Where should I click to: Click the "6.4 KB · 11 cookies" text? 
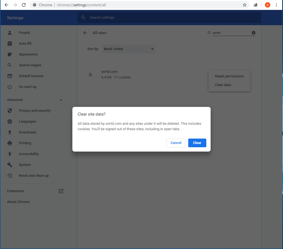click(x=116, y=77)
